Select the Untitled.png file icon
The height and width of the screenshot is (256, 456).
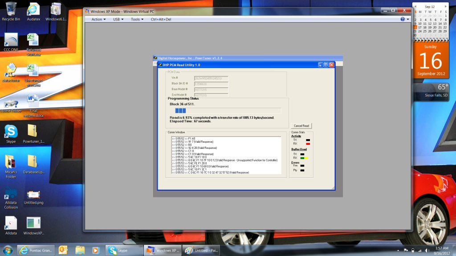point(33,197)
